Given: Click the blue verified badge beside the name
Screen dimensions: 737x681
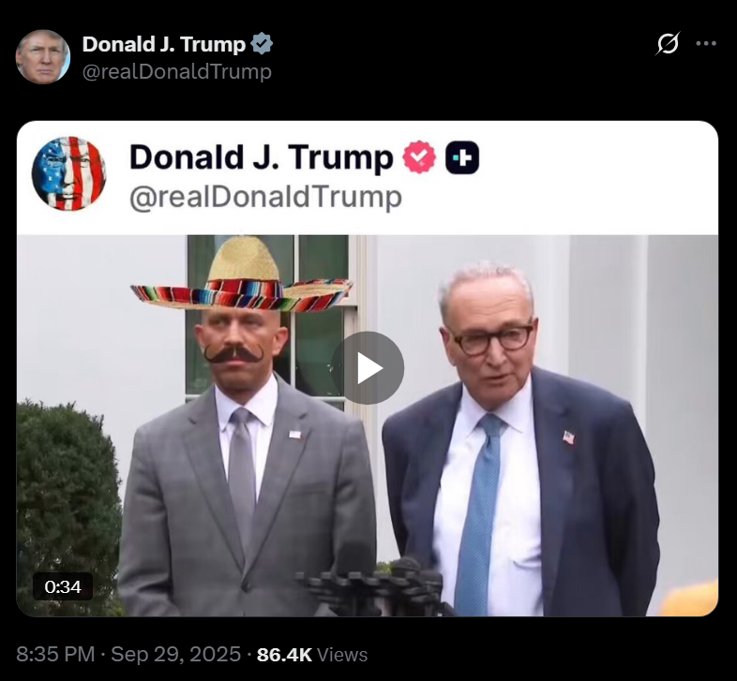Looking at the screenshot, I should click(x=262, y=44).
